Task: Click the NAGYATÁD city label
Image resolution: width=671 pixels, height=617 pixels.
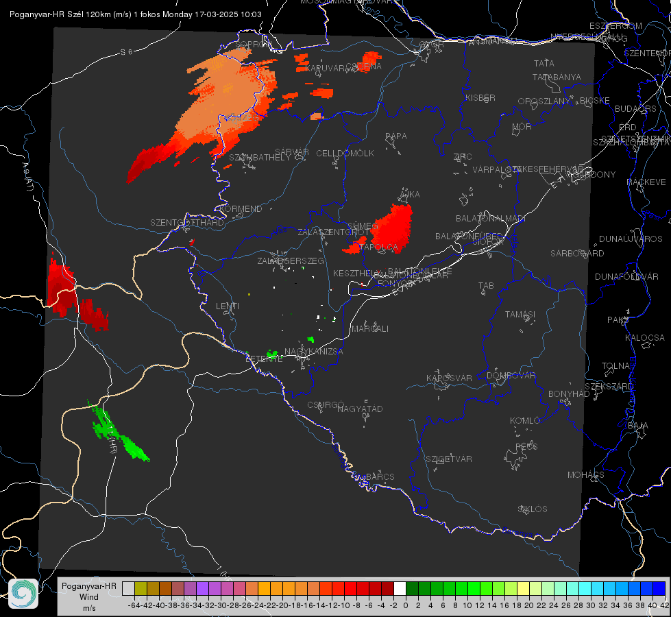Action: [x=360, y=409]
